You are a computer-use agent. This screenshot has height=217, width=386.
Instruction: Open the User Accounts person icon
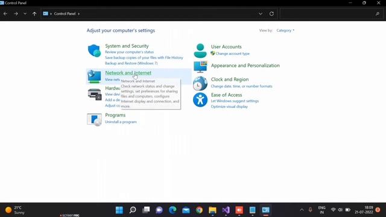(x=200, y=51)
